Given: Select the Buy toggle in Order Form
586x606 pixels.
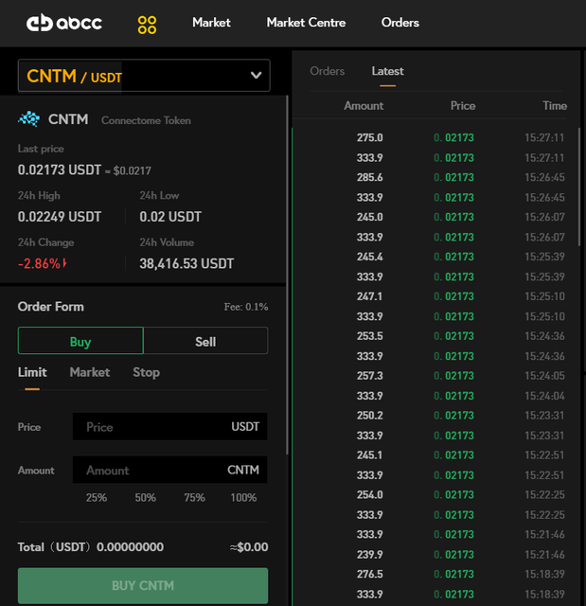Looking at the screenshot, I should 80,341.
